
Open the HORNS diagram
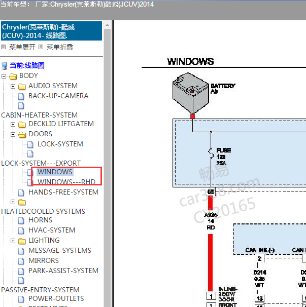[x=41, y=220]
